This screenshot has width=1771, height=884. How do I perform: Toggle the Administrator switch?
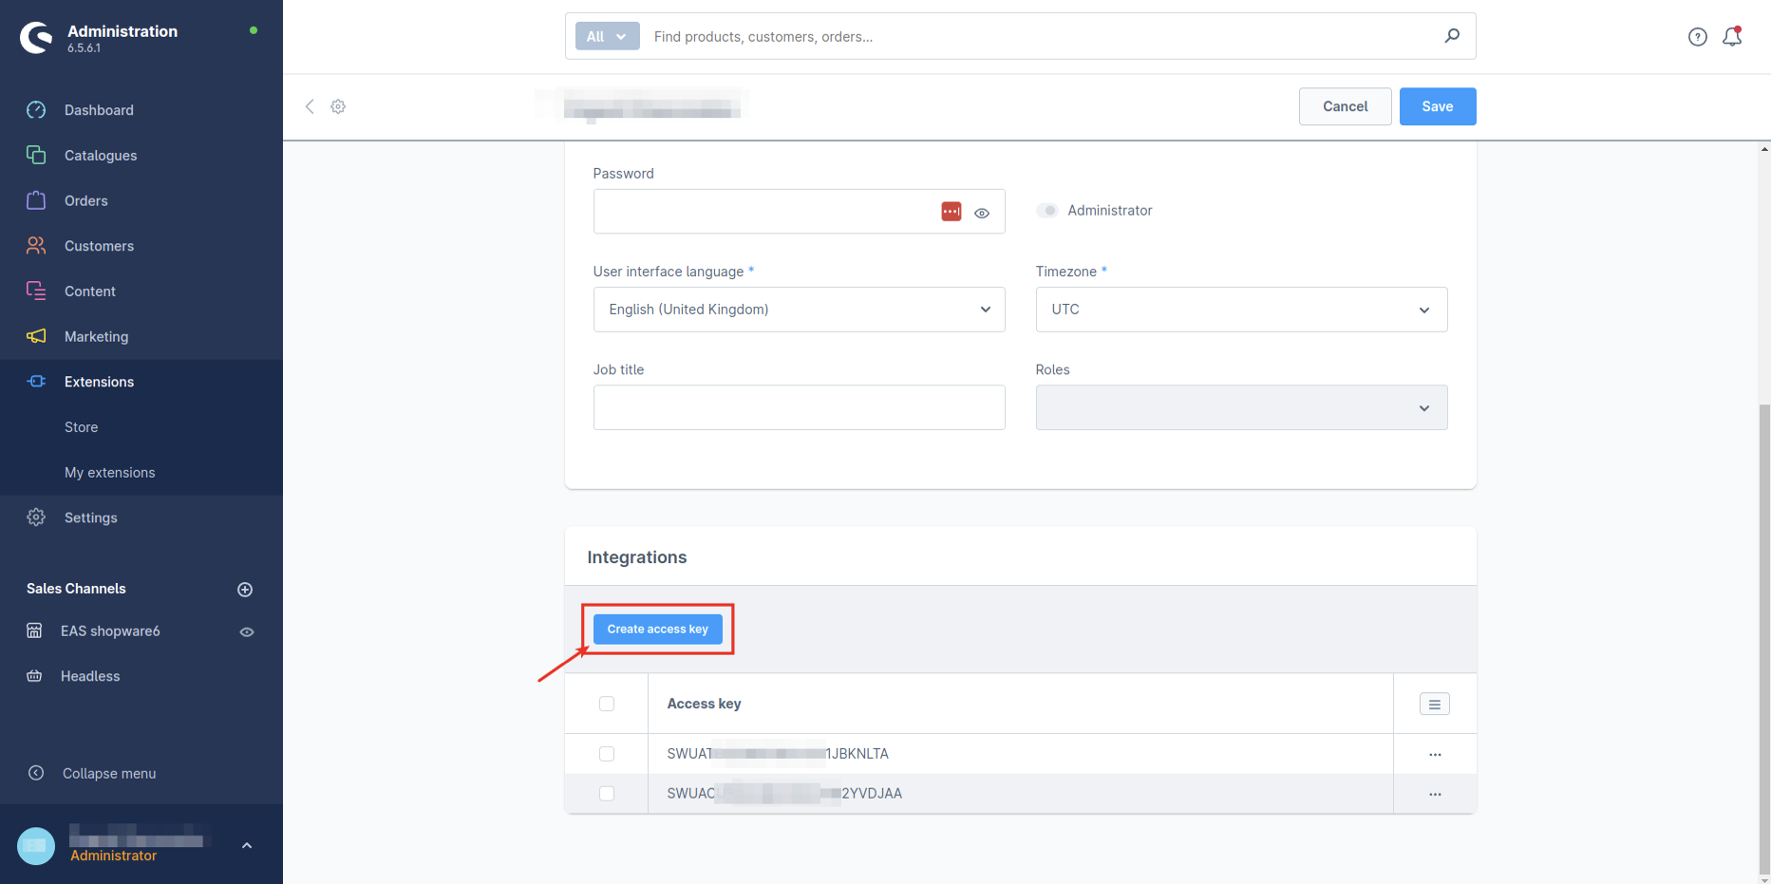click(x=1046, y=211)
